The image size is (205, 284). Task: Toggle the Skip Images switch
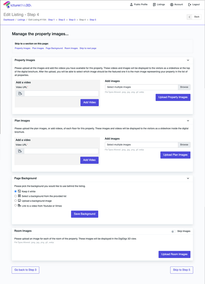pos(173,231)
